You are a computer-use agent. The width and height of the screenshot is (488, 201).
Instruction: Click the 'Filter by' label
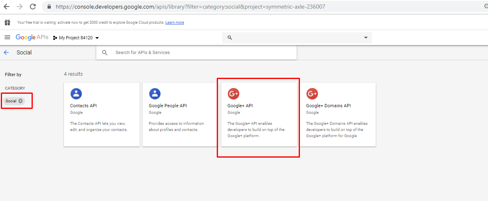tap(13, 75)
